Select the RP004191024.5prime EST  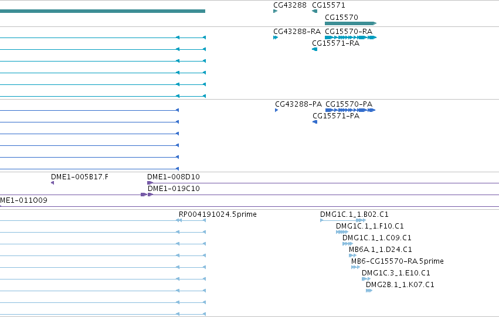tap(191, 220)
